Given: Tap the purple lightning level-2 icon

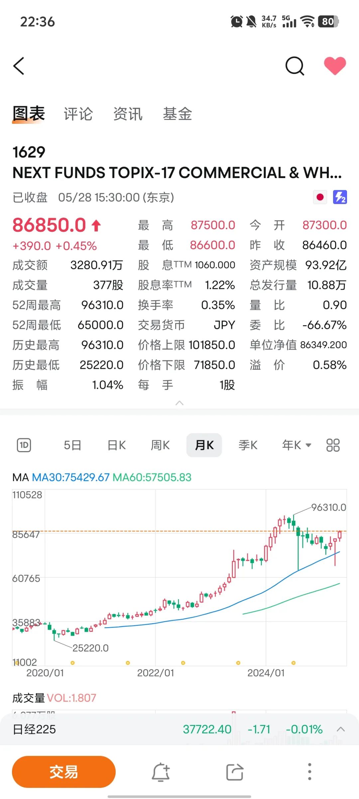Looking at the screenshot, I should tap(340, 197).
